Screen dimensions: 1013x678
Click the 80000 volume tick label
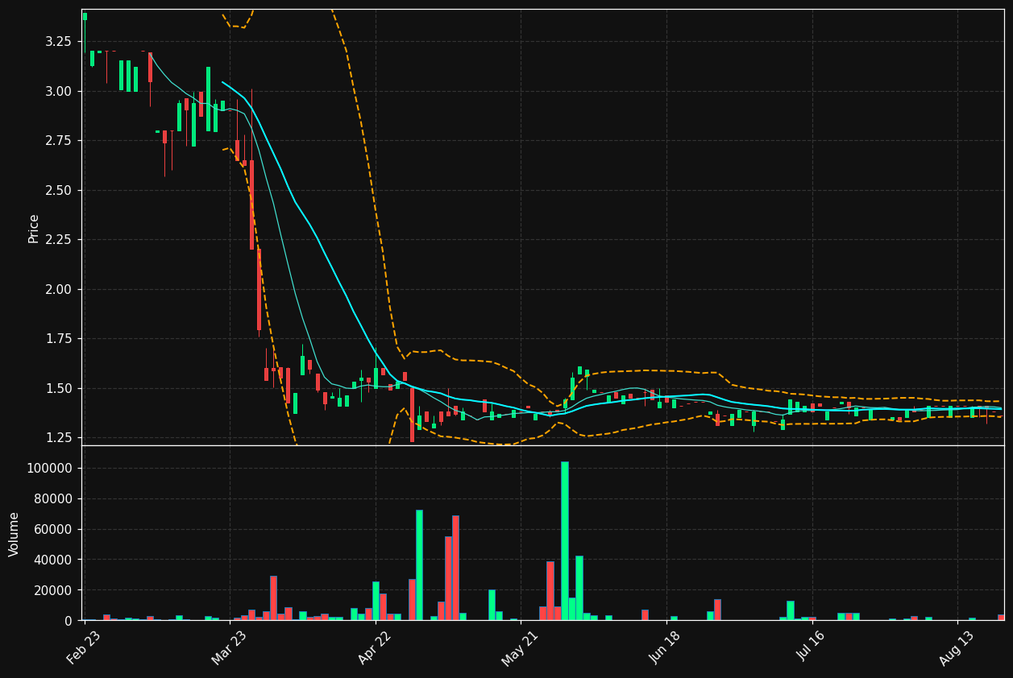53,499
